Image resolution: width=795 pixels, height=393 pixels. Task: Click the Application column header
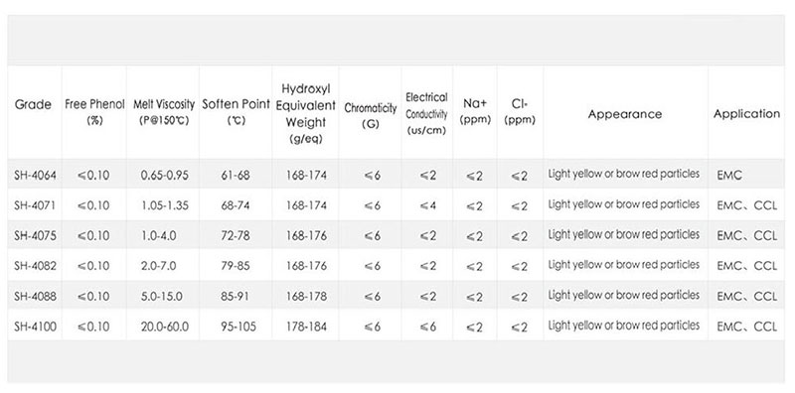pos(746,114)
